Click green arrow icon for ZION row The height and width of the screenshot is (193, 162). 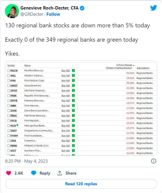click(x=73, y=110)
